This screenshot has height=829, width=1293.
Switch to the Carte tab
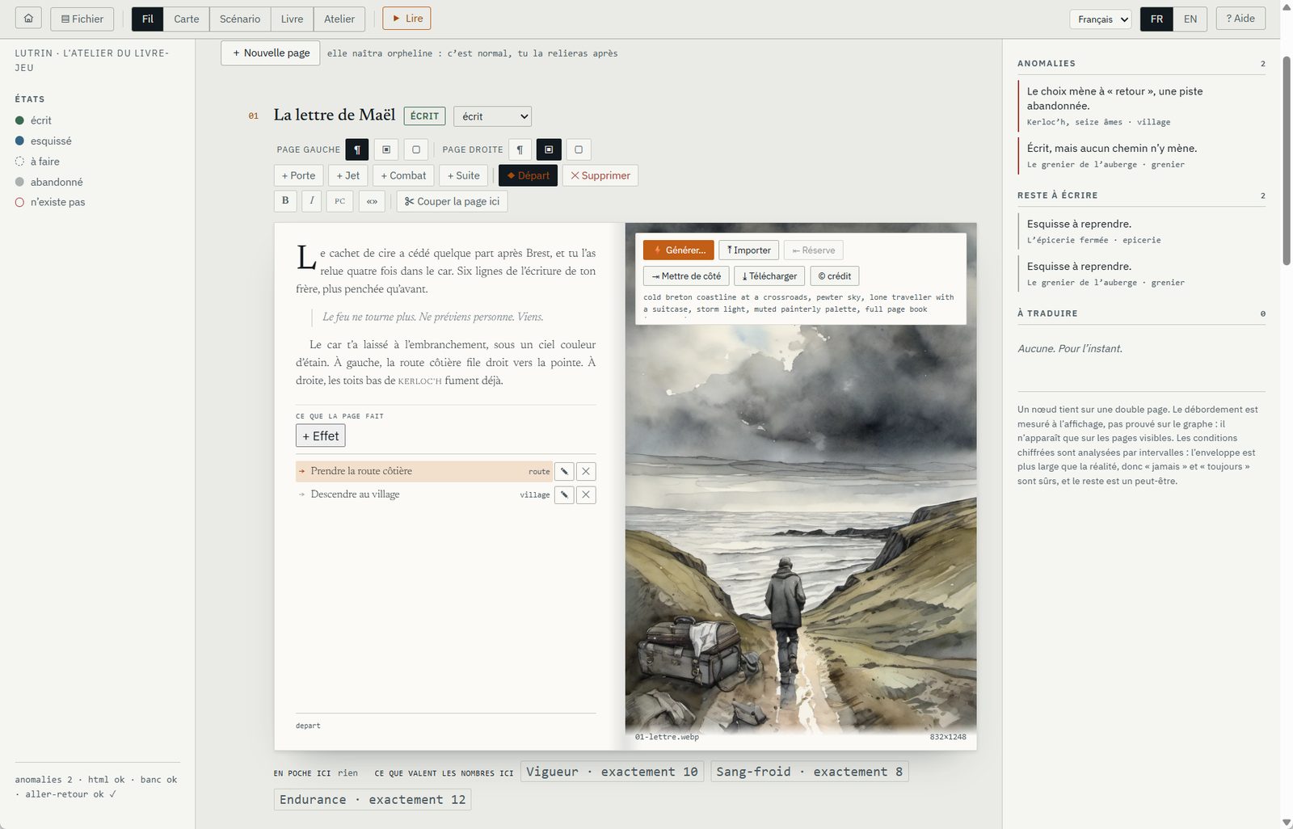186,19
